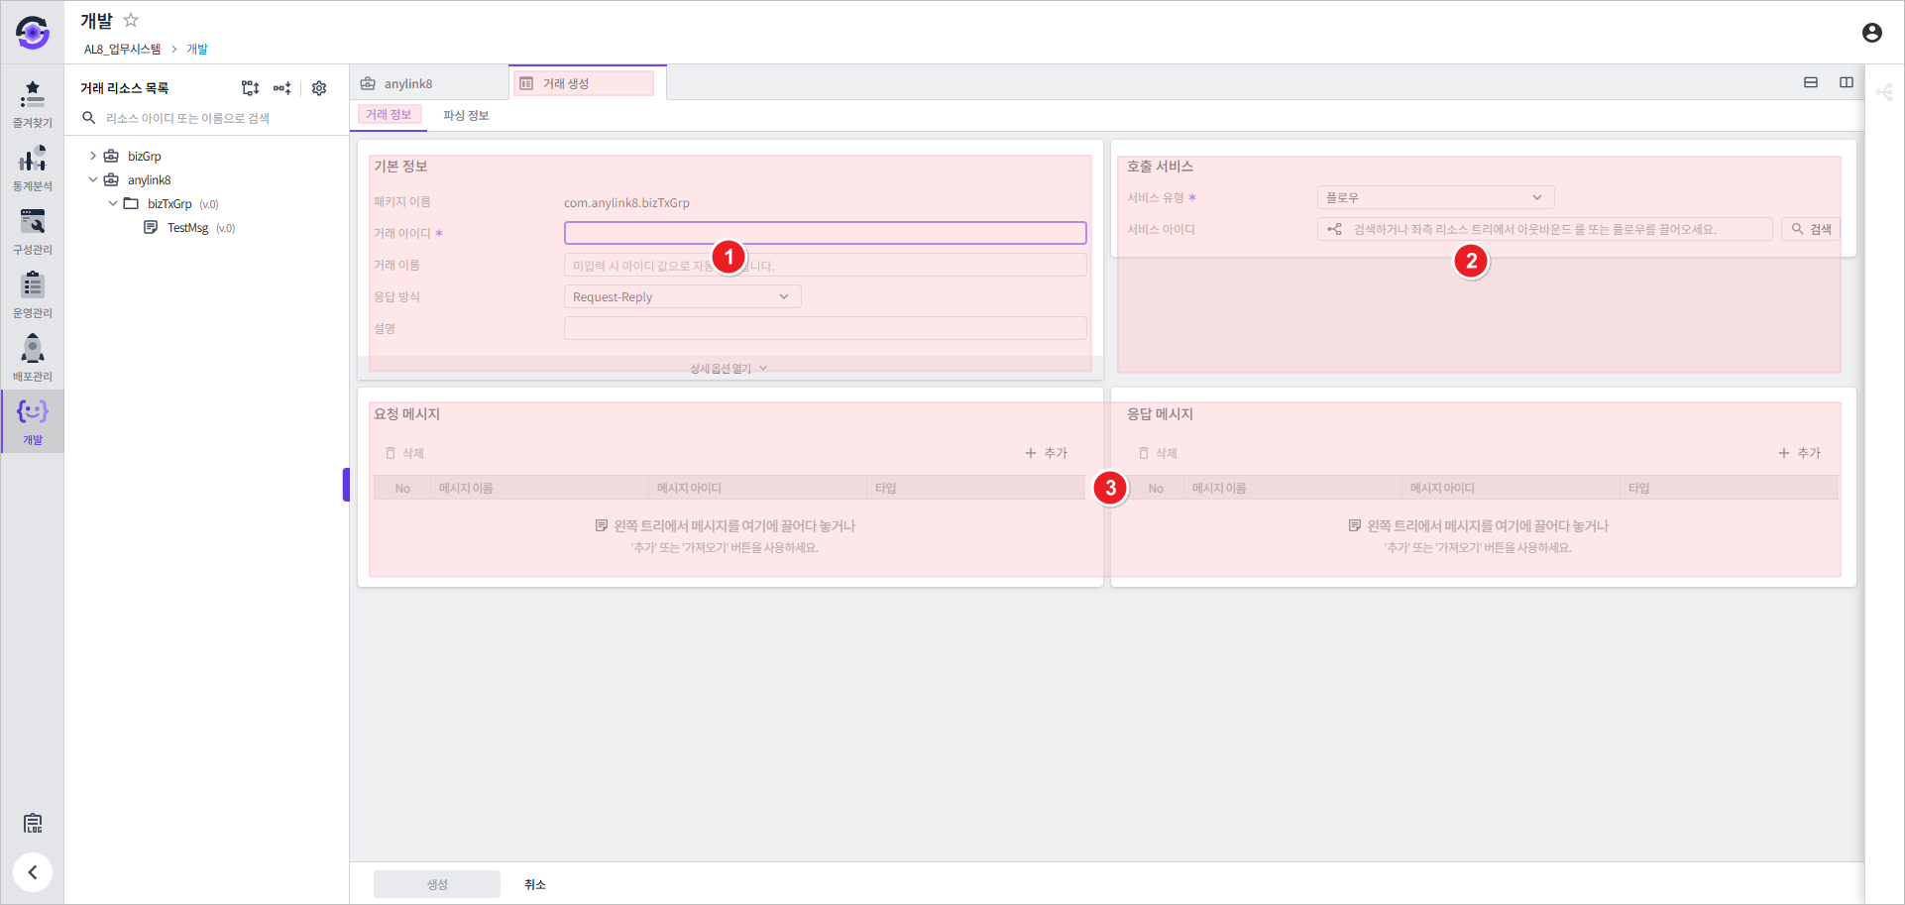The height and width of the screenshot is (905, 1905).
Task: Open the 통계분석 sidebar icon
Action: pos(33,168)
